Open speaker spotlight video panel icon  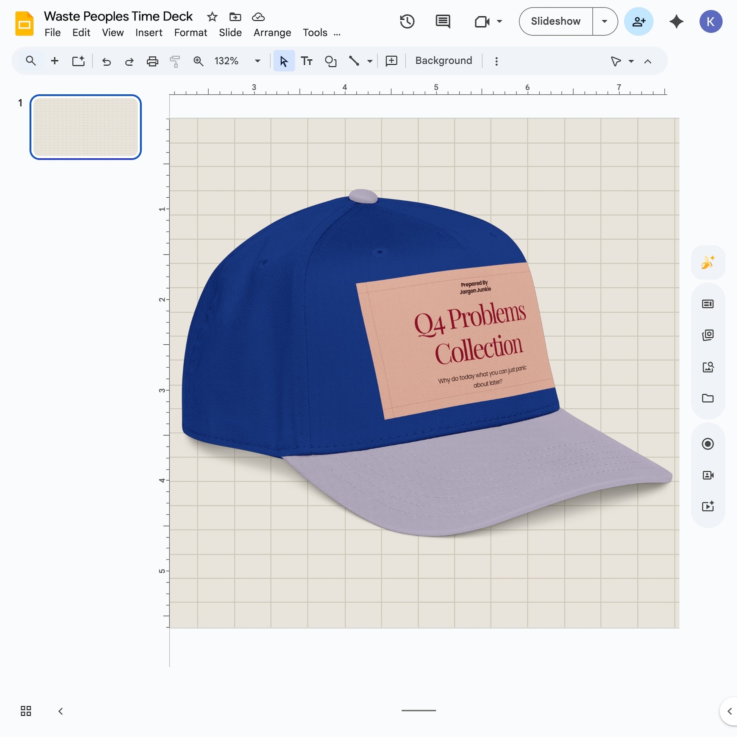coord(707,475)
